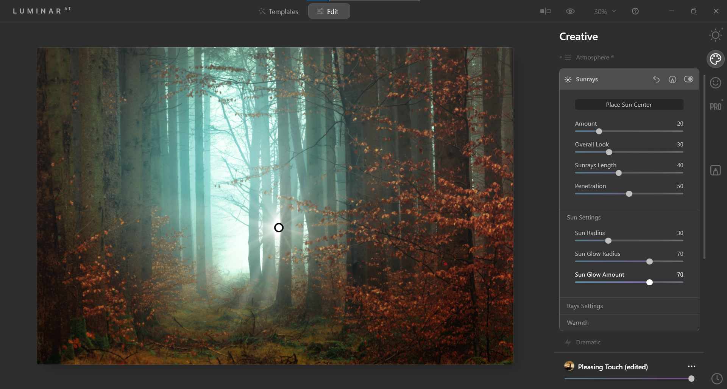Click the Sunrays Length value 40
The image size is (727, 389).
point(680,165)
